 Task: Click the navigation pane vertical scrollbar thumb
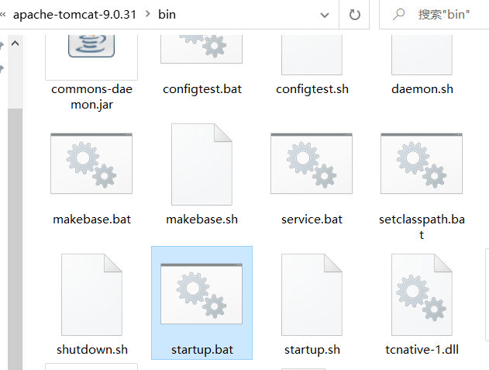pyautogui.click(x=15, y=239)
